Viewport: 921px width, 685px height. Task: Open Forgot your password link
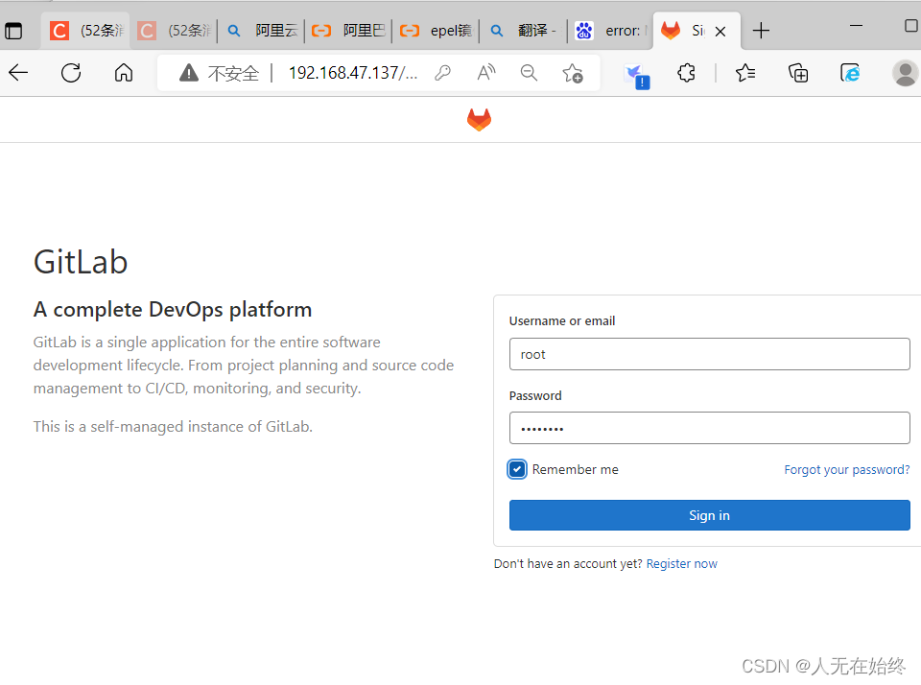point(847,469)
